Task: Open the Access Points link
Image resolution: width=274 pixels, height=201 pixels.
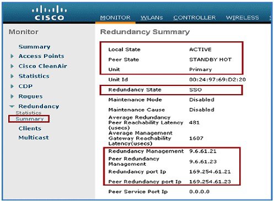Action: click(x=41, y=56)
